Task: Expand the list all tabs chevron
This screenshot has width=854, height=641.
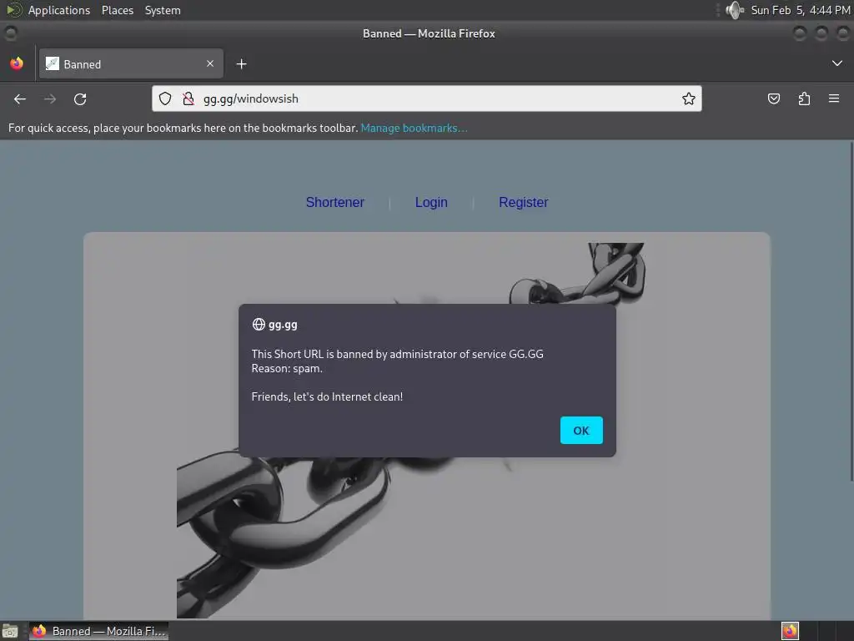Action: (x=837, y=63)
